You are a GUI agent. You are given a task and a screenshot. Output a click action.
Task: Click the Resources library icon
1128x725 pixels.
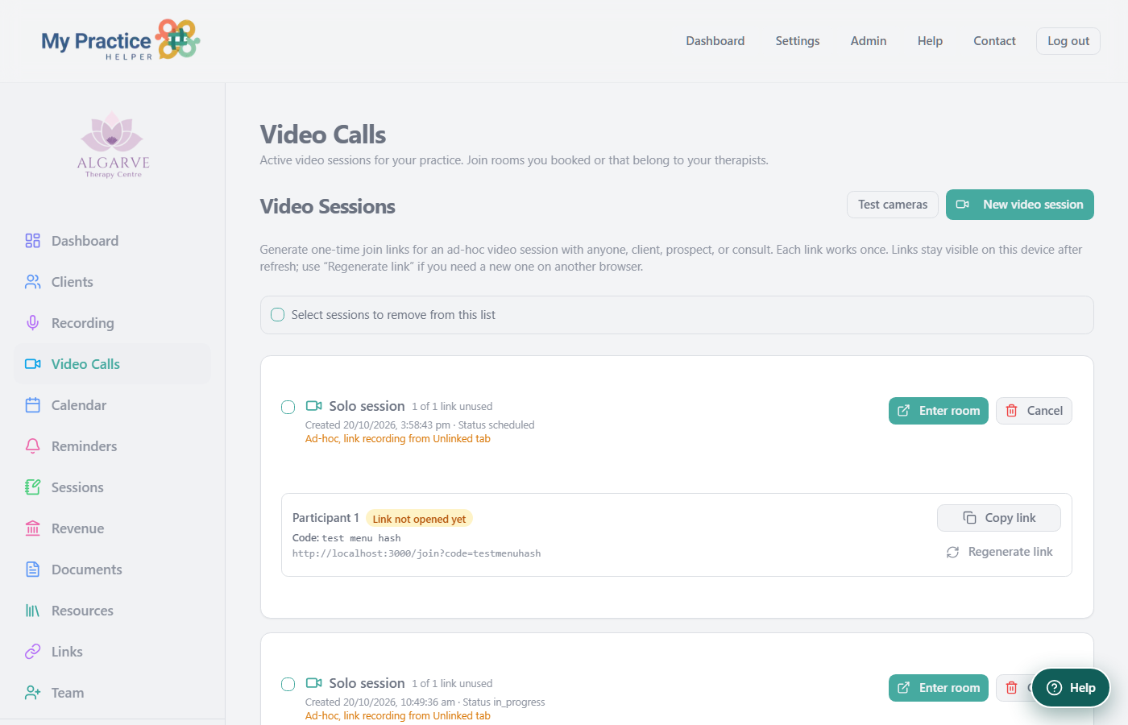pos(32,611)
